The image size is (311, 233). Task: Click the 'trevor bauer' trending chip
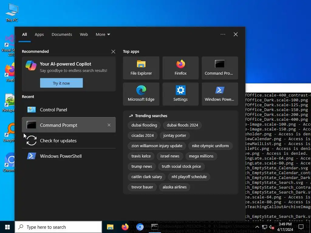(142, 187)
